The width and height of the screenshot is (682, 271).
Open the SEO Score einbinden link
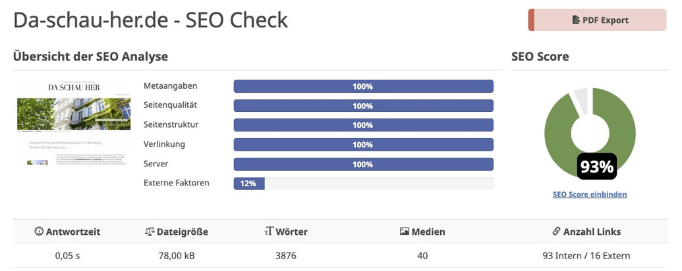coord(590,195)
